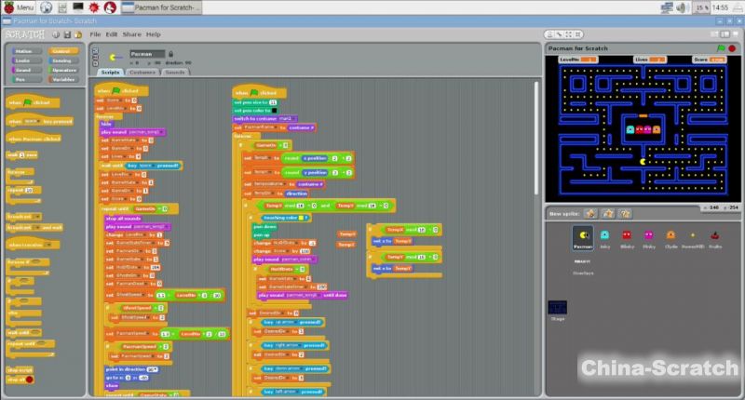Viewport: 745px width, 400px height.
Task: Open the Share menu
Action: 133,34
